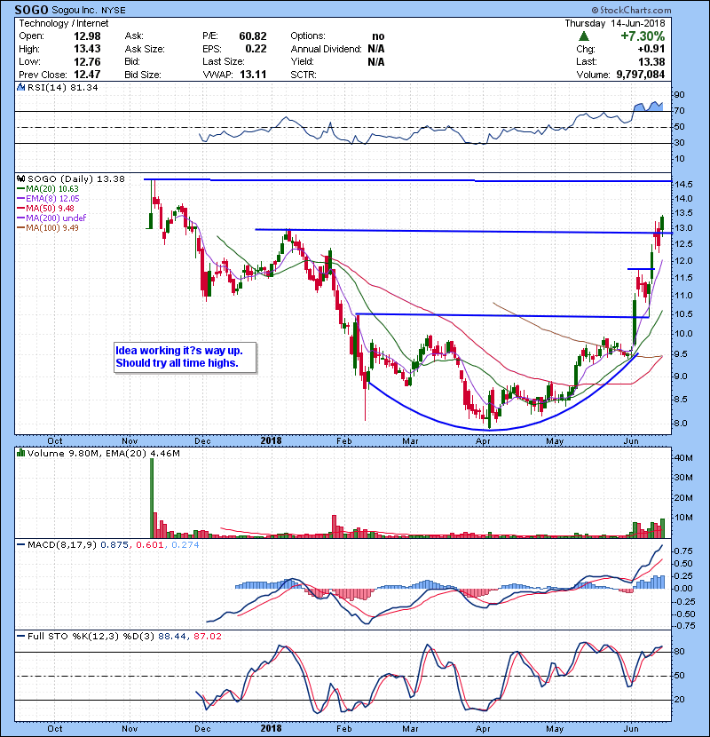This screenshot has height=737, width=710.
Task: Click the Last price 13.38
Action: (651, 61)
